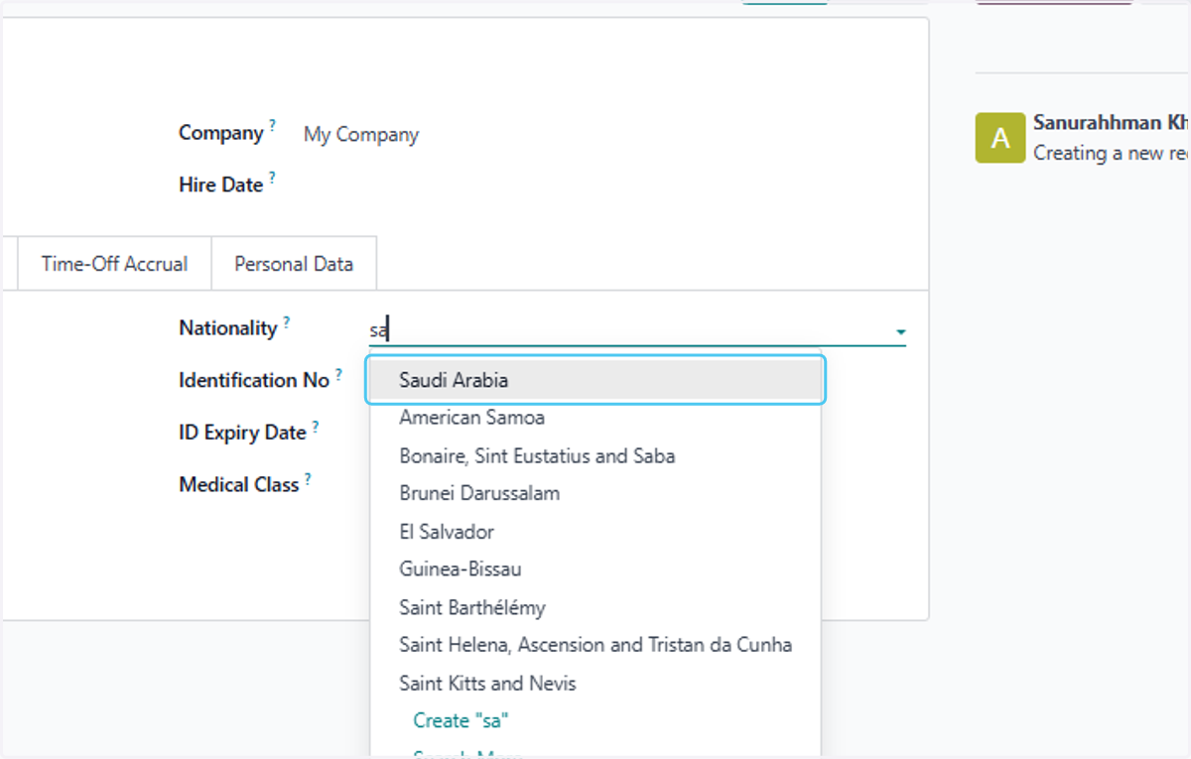Click the Identification No label
This screenshot has height=759, width=1191.
(253, 381)
